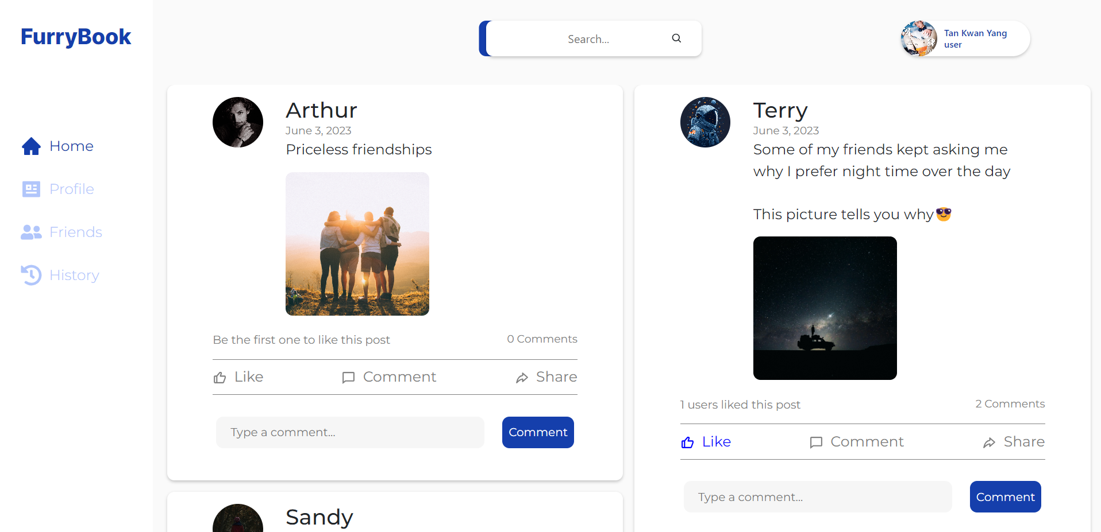
Task: Click the comment input on Arthur's post
Action: [x=349, y=432]
